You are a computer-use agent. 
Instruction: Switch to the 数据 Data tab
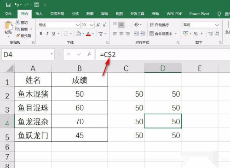[x=90, y=14]
